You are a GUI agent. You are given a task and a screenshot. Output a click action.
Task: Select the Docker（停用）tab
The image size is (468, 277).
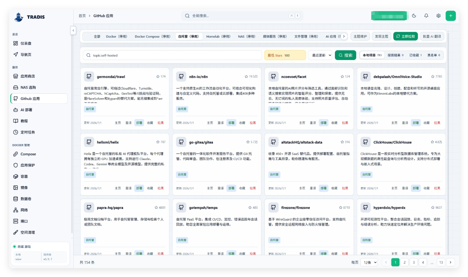pyautogui.click(x=117, y=37)
